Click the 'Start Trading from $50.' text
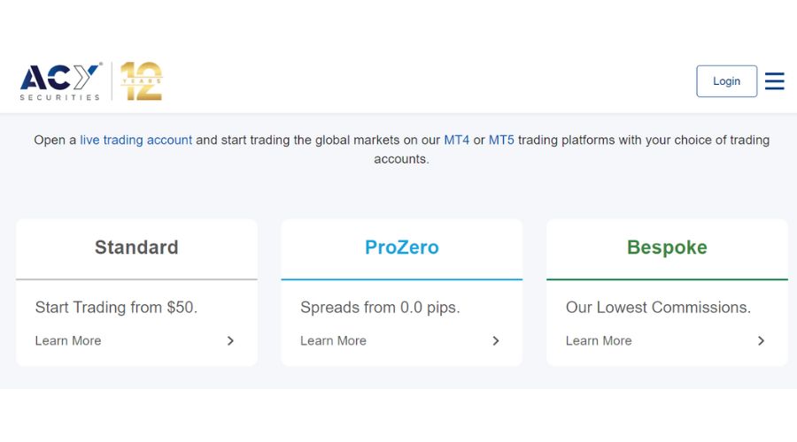This screenshot has height=442, width=797. (116, 308)
